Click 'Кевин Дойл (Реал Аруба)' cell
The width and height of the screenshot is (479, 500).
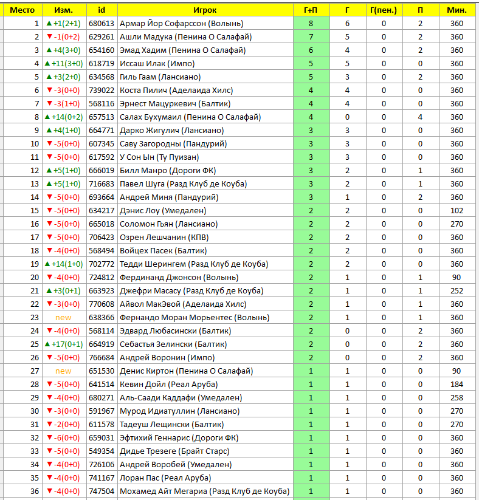[x=205, y=385]
